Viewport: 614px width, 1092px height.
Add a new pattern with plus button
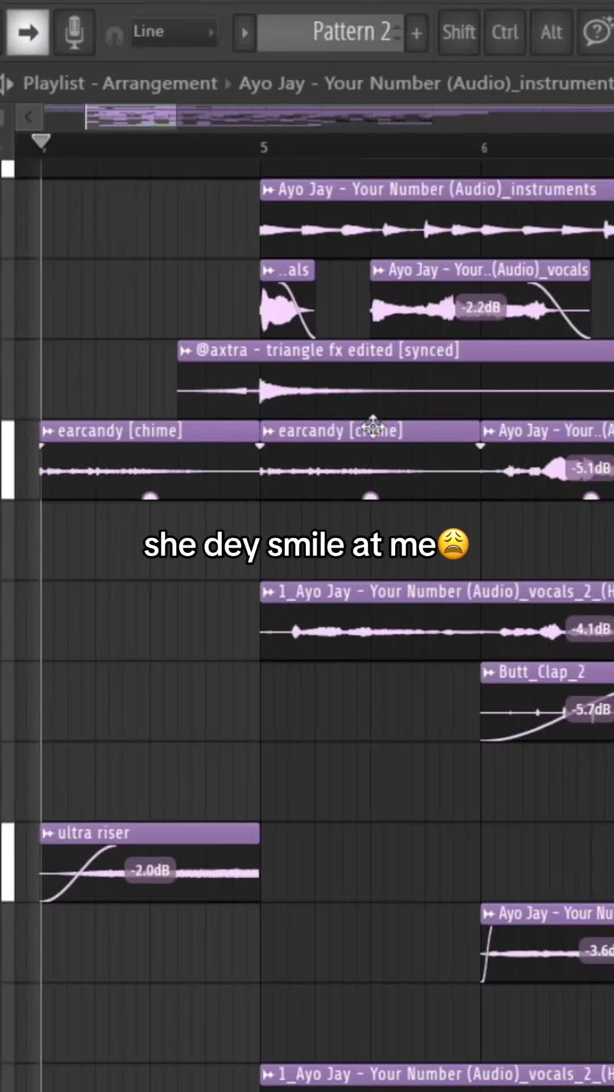coord(417,33)
